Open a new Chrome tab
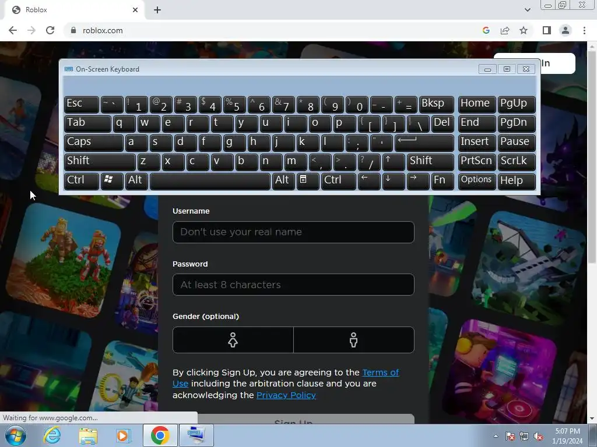597x447 pixels. pos(157,10)
